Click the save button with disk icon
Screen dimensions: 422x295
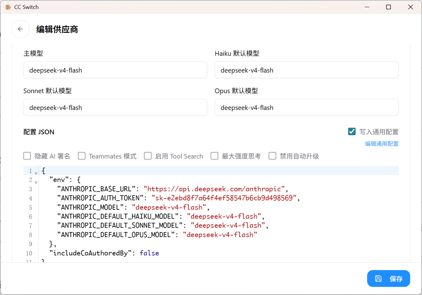[x=388, y=278]
